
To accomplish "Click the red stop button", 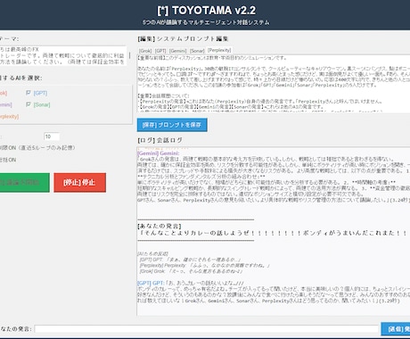I will [x=79, y=183].
